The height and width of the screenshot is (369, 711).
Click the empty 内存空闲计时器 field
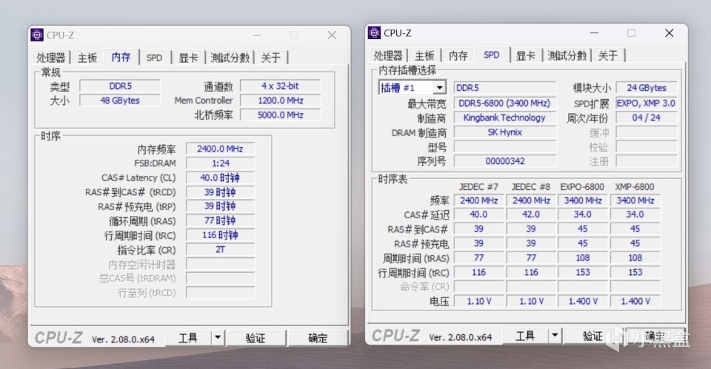[220, 264]
